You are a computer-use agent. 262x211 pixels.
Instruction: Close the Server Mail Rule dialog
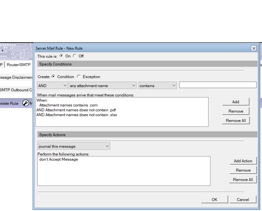coord(254,48)
